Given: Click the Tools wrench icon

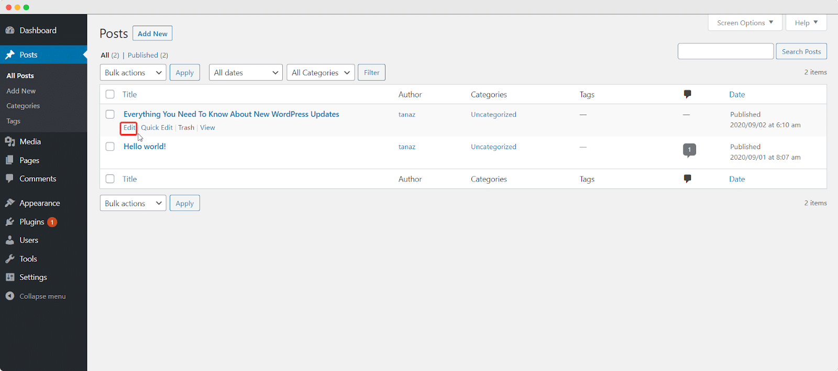Looking at the screenshot, I should pos(10,259).
